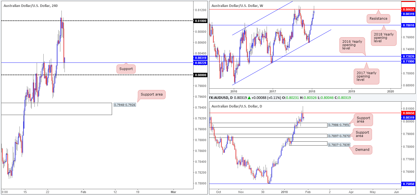Click the Oct label on daily time axis

click(219, 192)
